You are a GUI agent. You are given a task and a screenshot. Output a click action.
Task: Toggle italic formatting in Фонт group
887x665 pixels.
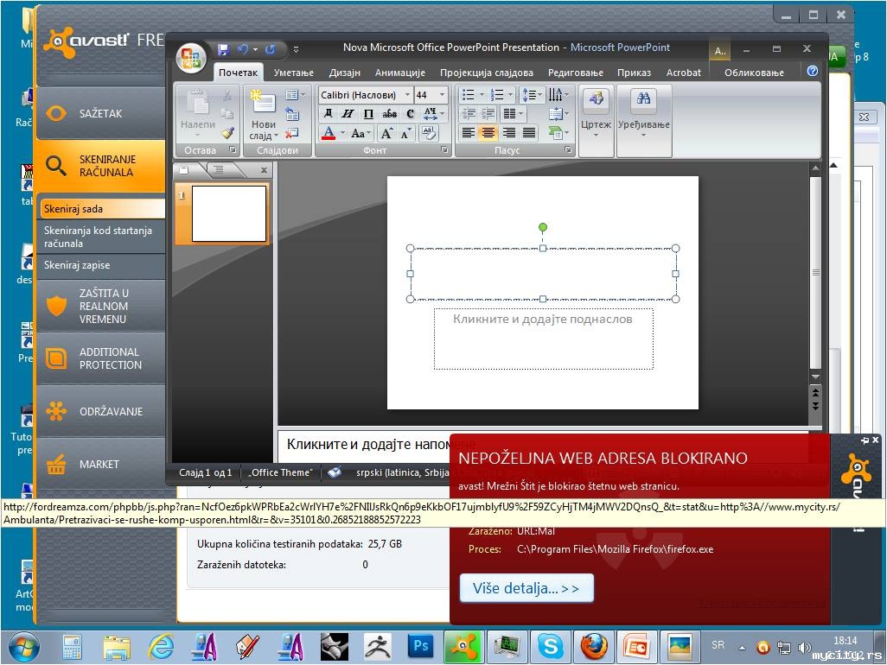(x=348, y=114)
